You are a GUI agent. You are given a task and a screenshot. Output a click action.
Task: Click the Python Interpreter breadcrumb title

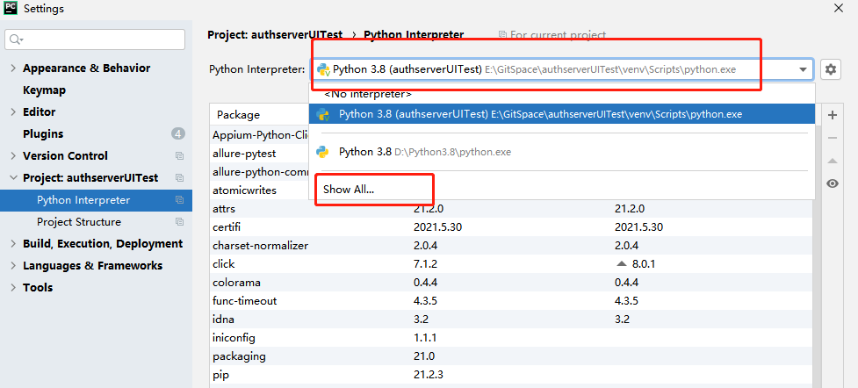pos(414,35)
